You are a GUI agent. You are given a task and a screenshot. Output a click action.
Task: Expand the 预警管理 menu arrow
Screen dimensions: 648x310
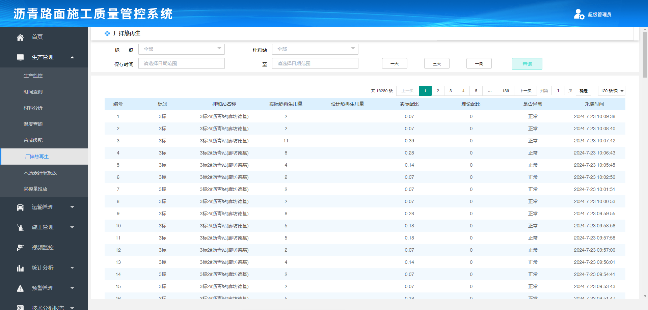[72, 288]
